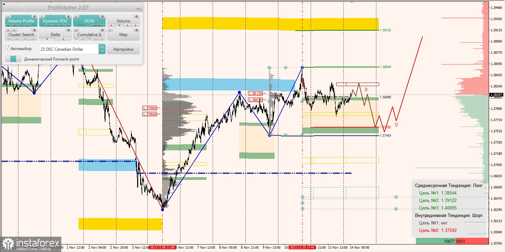Select the 2023.11.06 11:00 time marker
The height and width of the screenshot is (252, 505).
162,248
